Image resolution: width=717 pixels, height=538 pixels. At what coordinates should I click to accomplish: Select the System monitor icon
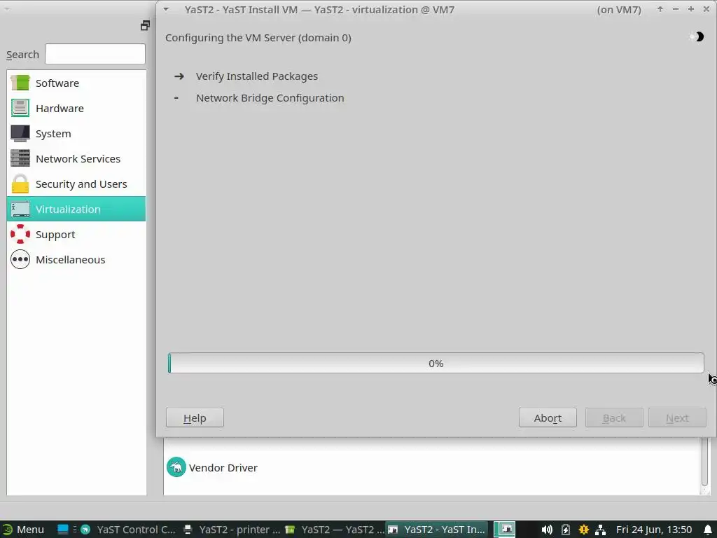click(20, 133)
